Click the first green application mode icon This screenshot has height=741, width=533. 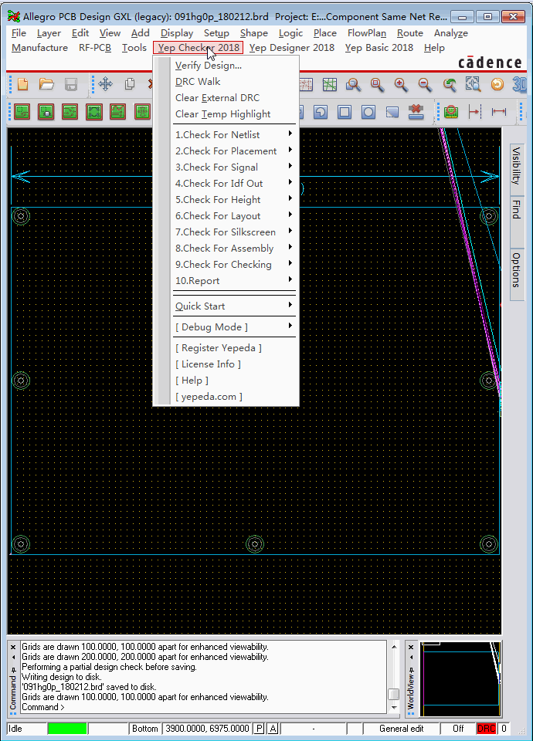[22, 112]
